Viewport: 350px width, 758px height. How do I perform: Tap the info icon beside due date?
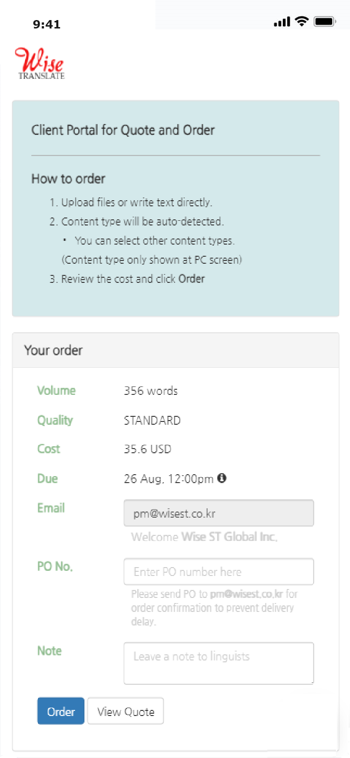tap(222, 478)
